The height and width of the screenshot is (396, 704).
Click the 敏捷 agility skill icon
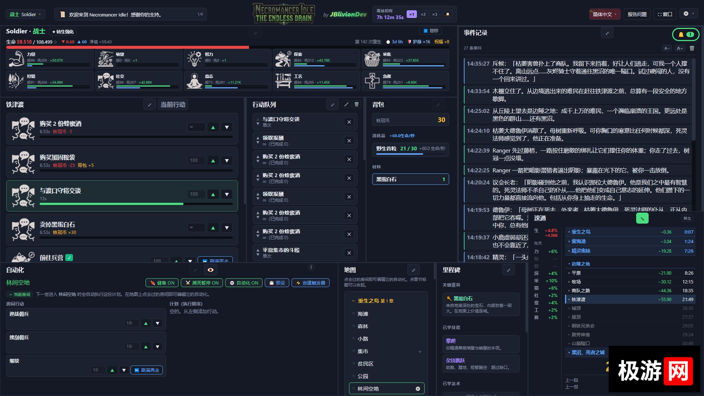click(105, 59)
